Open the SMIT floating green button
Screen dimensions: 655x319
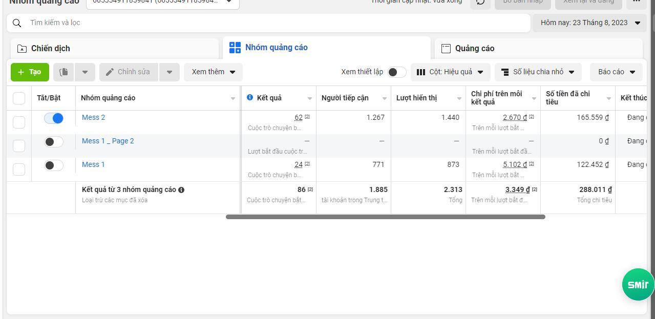tap(638, 284)
